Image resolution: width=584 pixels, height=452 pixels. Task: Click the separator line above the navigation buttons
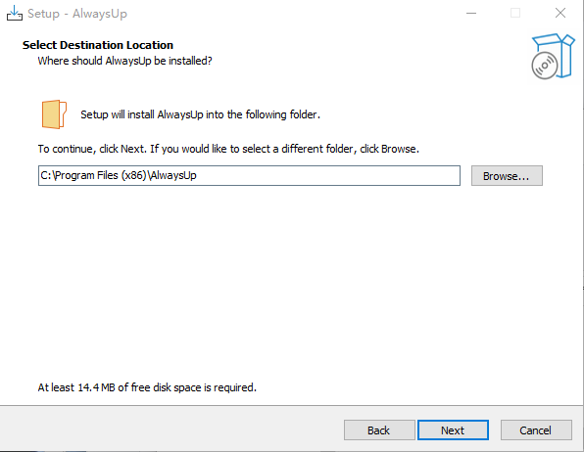click(x=291, y=405)
